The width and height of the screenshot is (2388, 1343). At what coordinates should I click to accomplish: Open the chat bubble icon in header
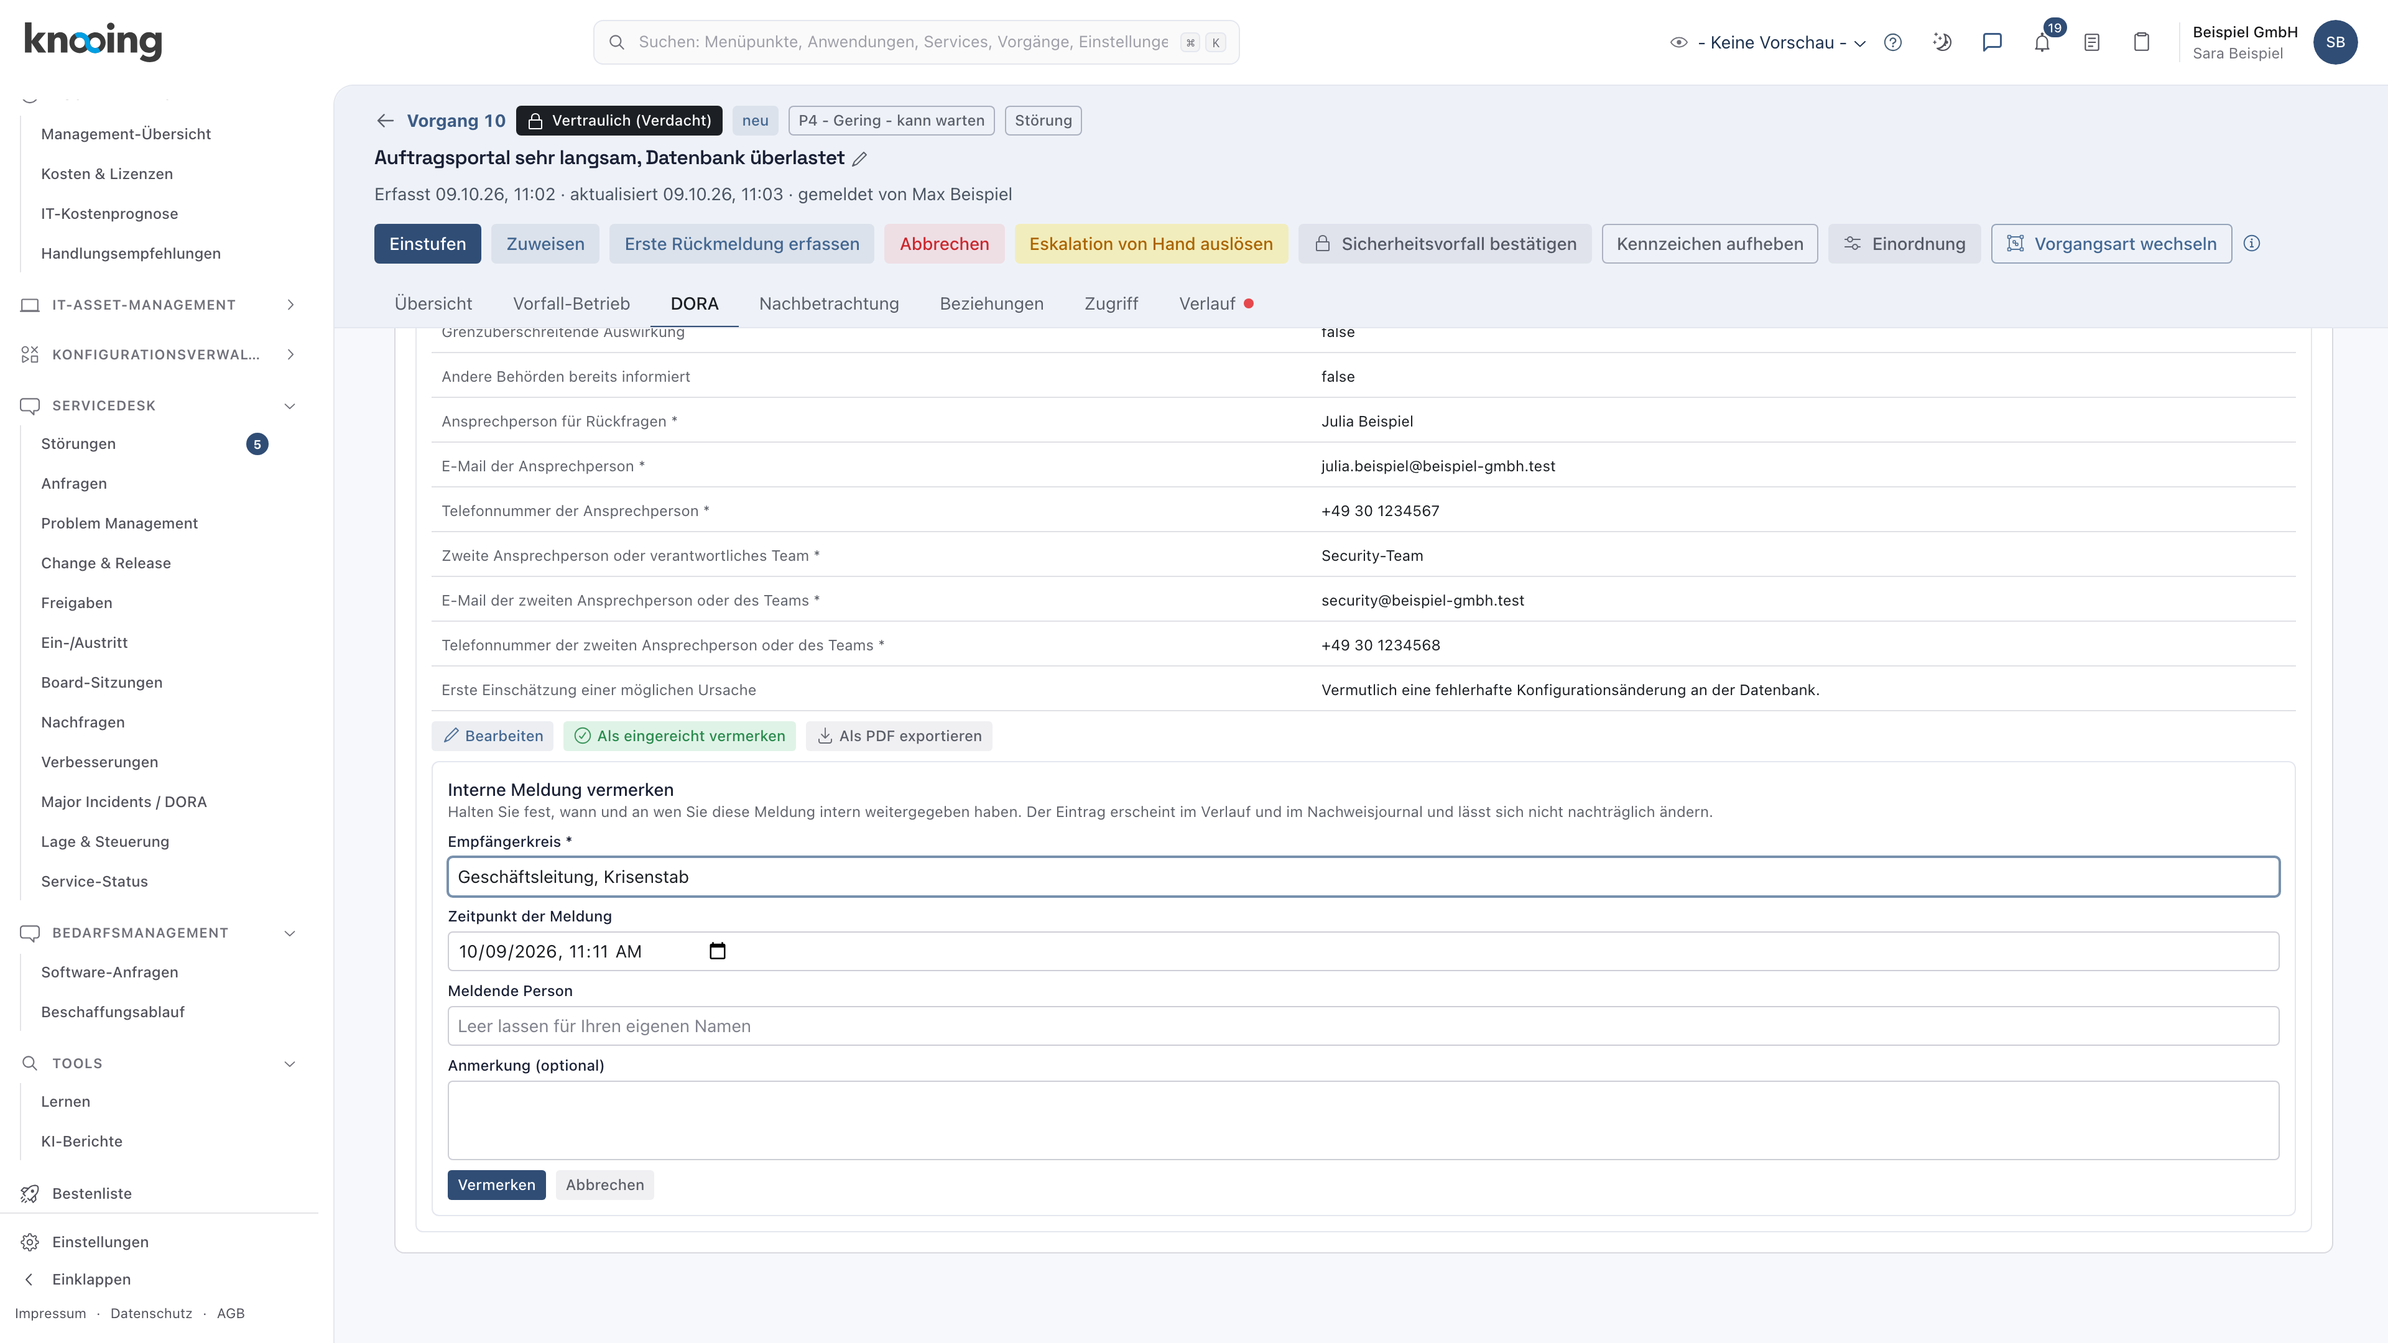[x=1992, y=43]
